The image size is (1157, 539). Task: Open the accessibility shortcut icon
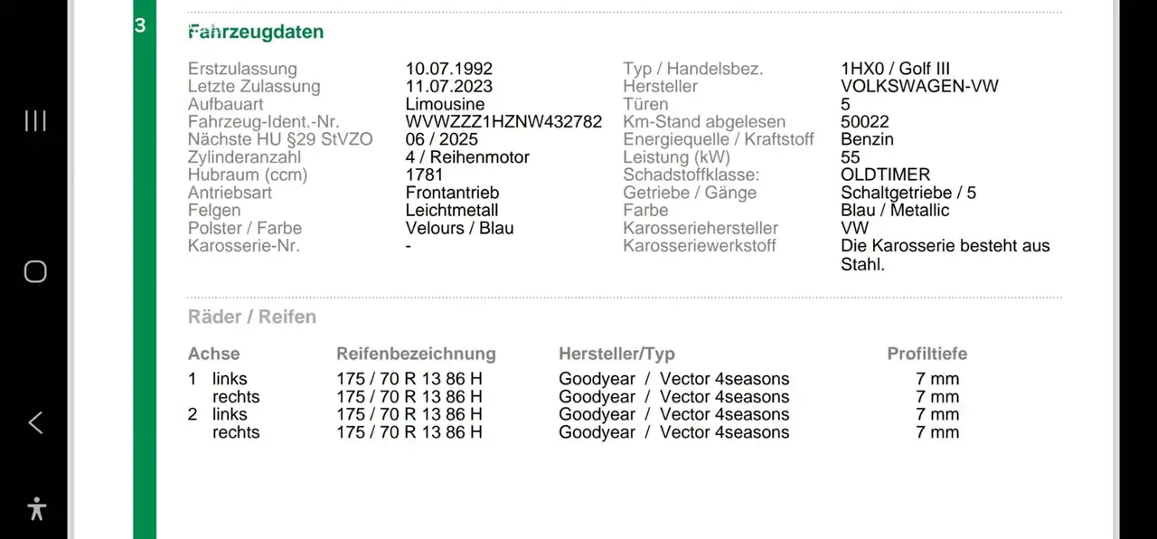click(36, 508)
